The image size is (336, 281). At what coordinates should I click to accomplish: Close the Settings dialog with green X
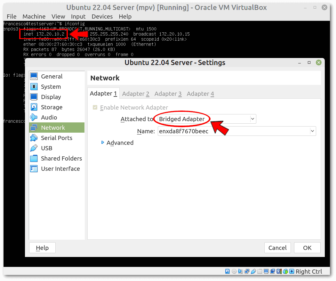pos(319,62)
